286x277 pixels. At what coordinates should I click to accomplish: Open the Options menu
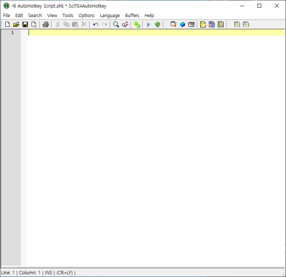(x=86, y=16)
